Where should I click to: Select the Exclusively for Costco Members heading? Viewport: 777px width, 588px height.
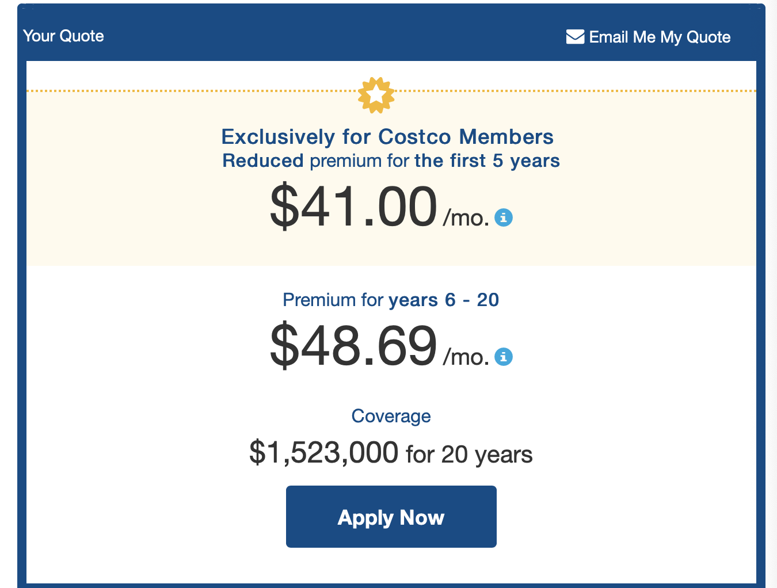387,137
